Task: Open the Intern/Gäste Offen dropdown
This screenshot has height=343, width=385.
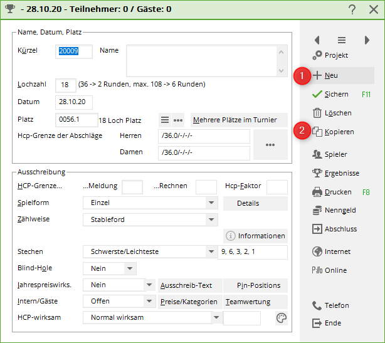Action: (149, 301)
